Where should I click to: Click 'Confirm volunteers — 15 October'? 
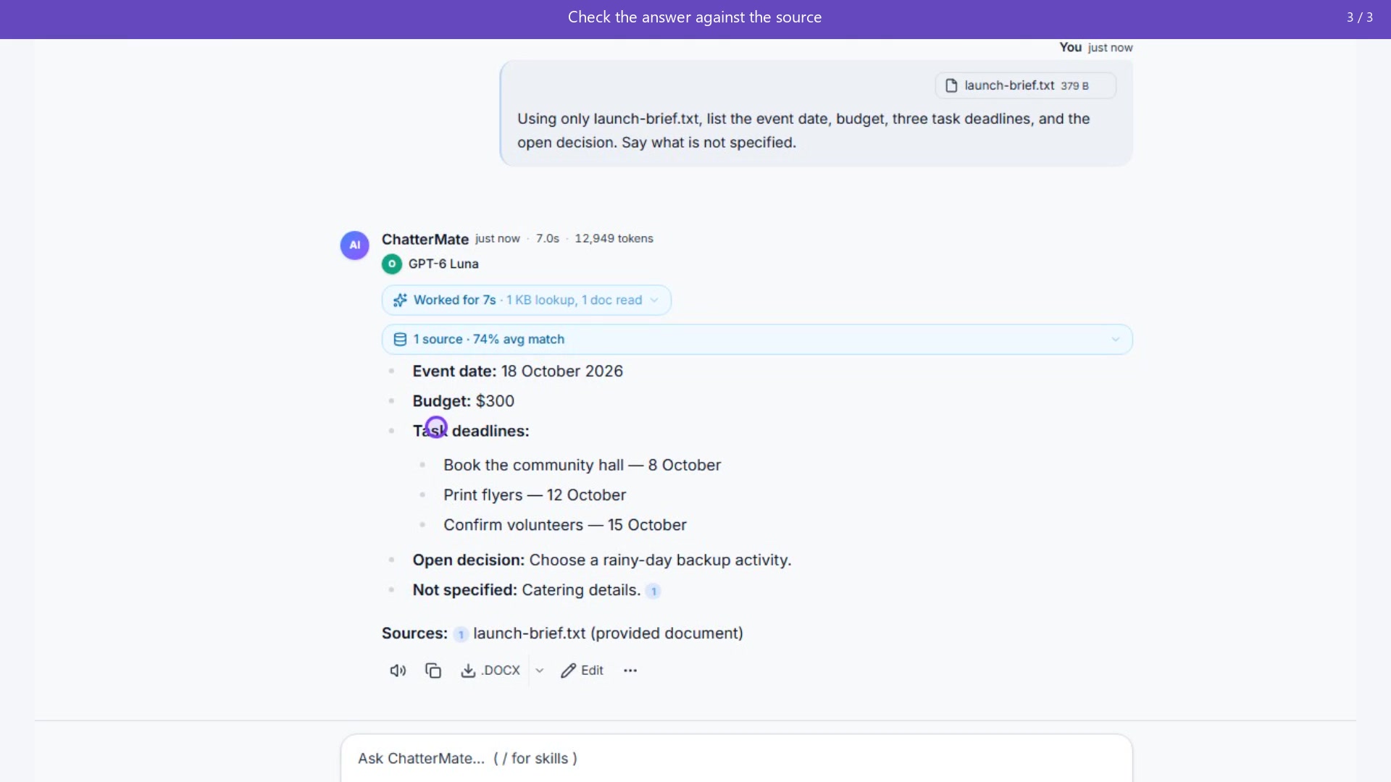point(565,524)
